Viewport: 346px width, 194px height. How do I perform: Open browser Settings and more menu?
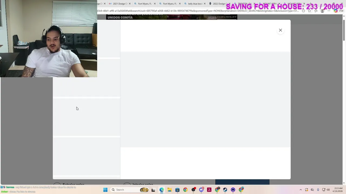[x=329, y=11]
